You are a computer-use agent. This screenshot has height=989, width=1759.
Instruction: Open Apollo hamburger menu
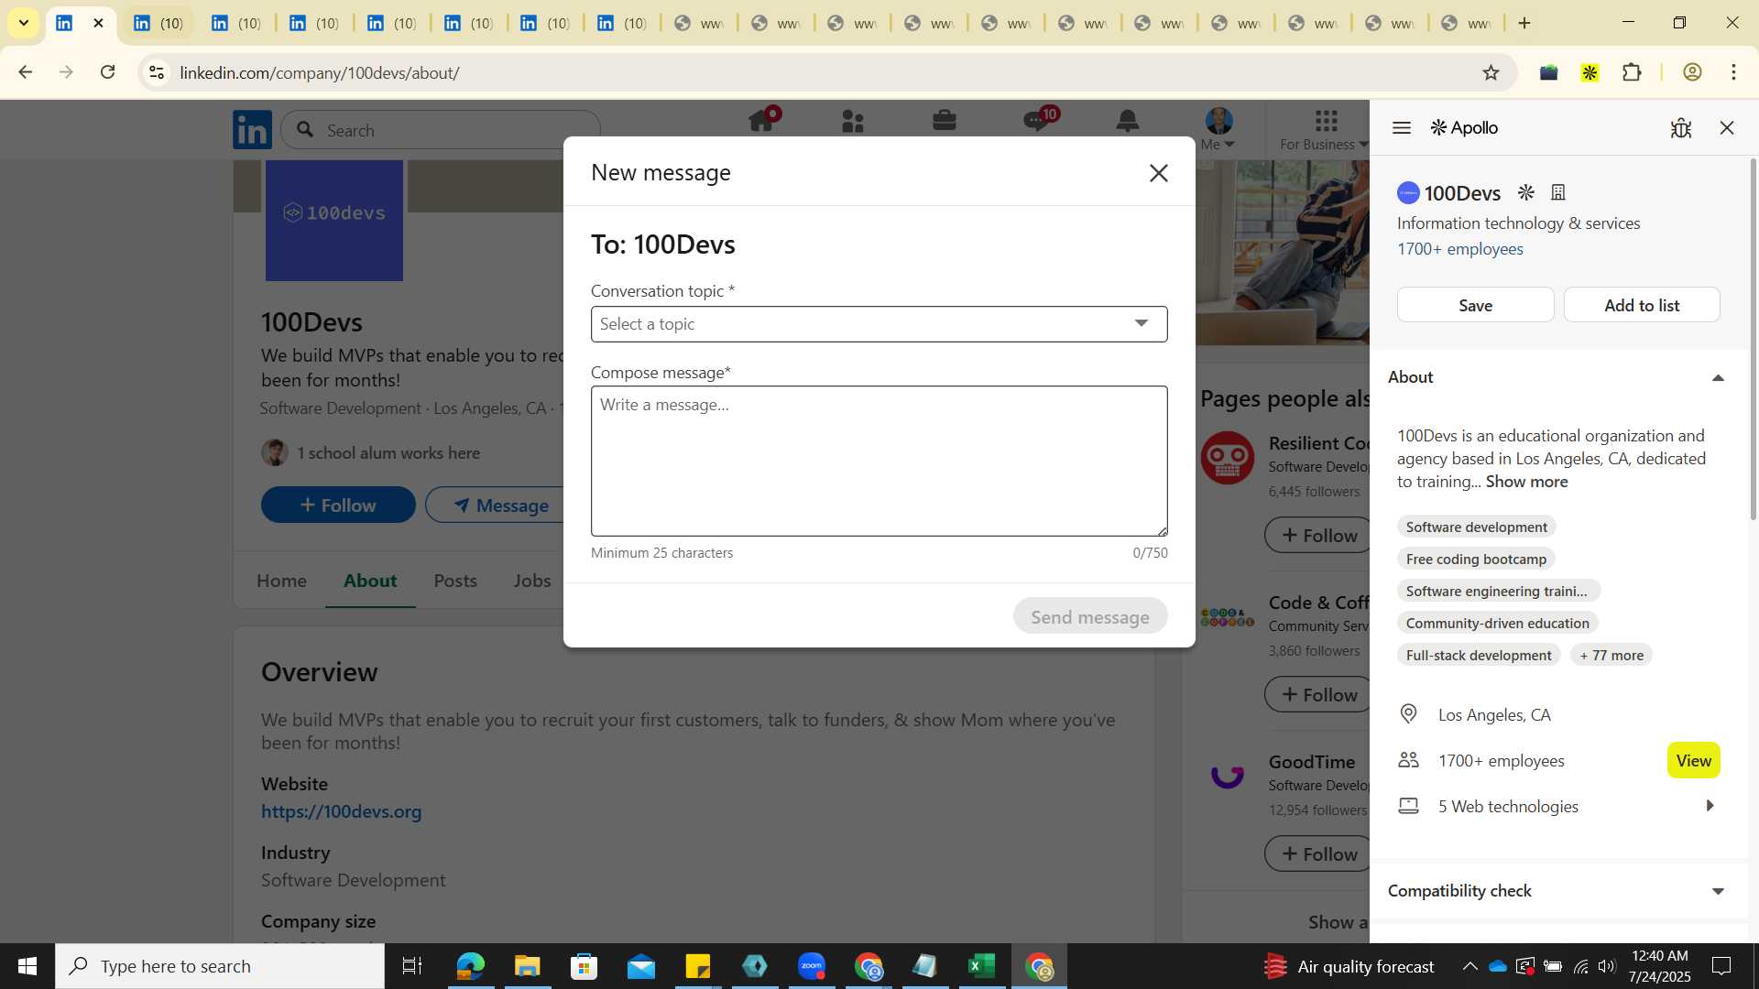click(x=1401, y=128)
